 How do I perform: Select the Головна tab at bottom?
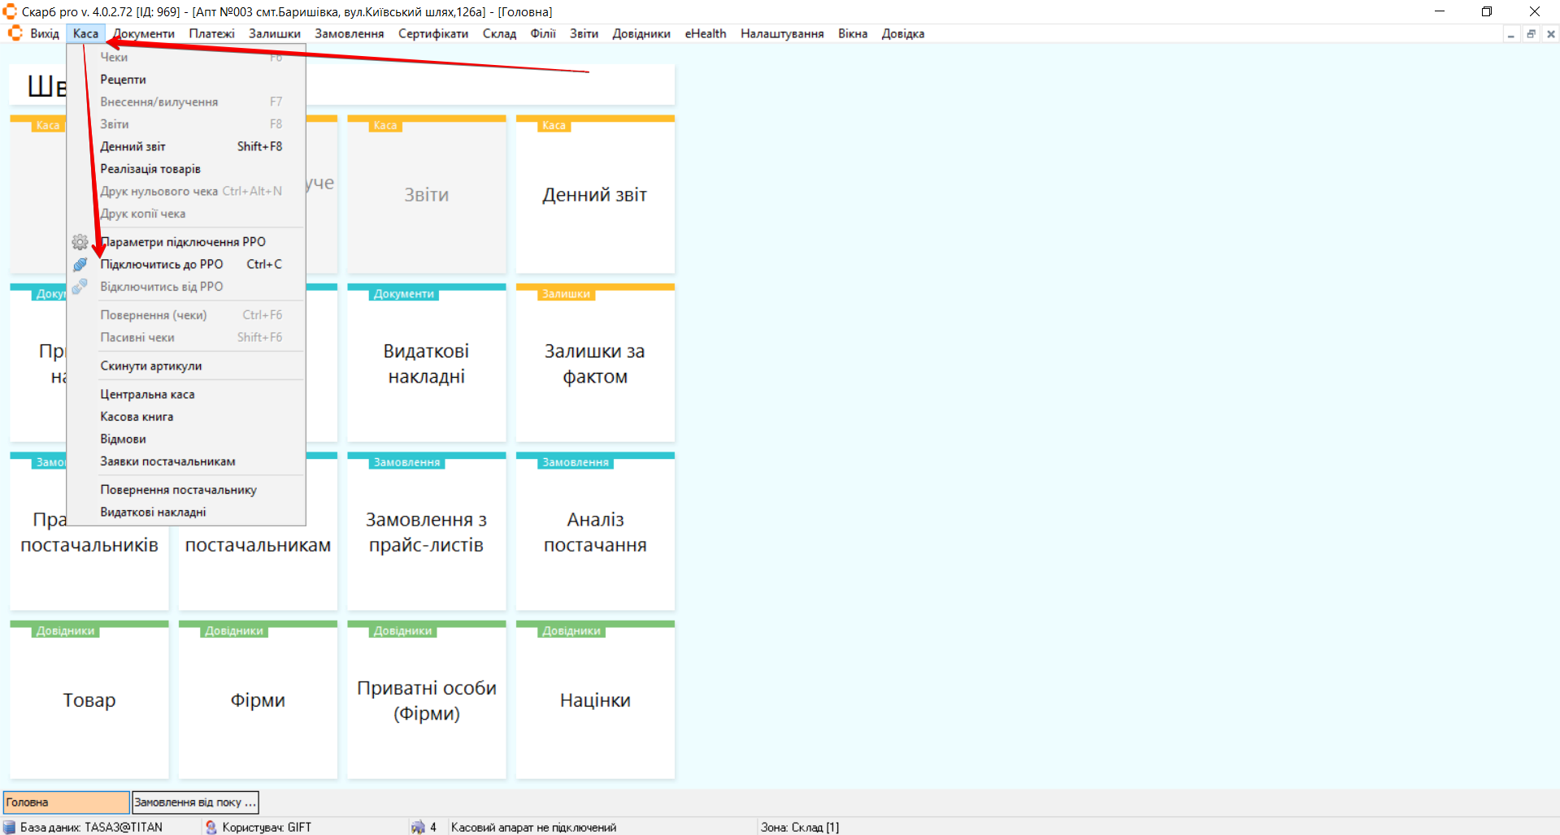(66, 803)
